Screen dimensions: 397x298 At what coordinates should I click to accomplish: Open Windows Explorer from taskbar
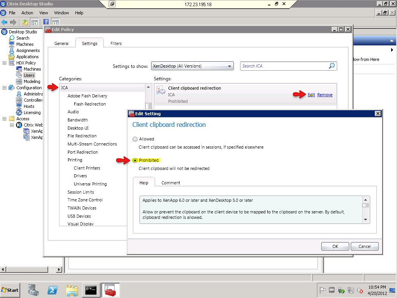tap(72, 290)
